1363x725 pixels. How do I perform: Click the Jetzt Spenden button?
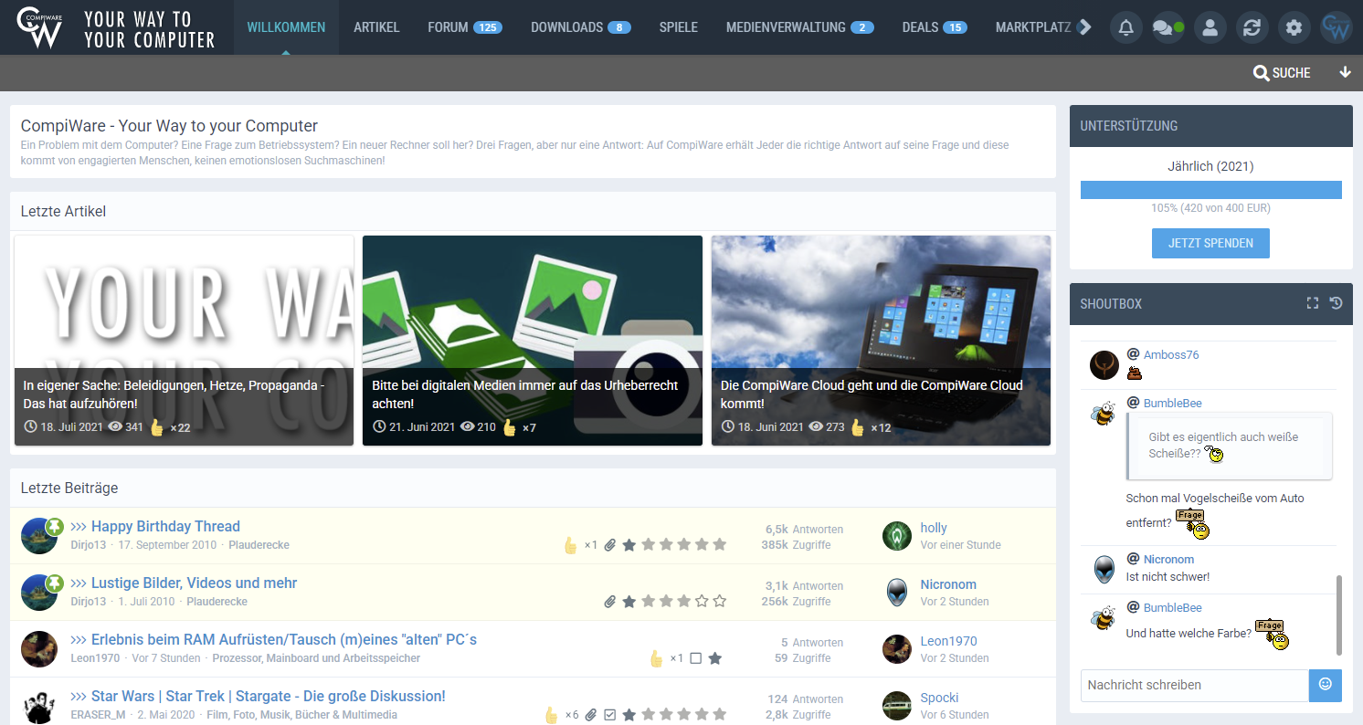(x=1210, y=244)
